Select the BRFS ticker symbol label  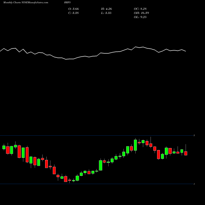coord(67,2)
